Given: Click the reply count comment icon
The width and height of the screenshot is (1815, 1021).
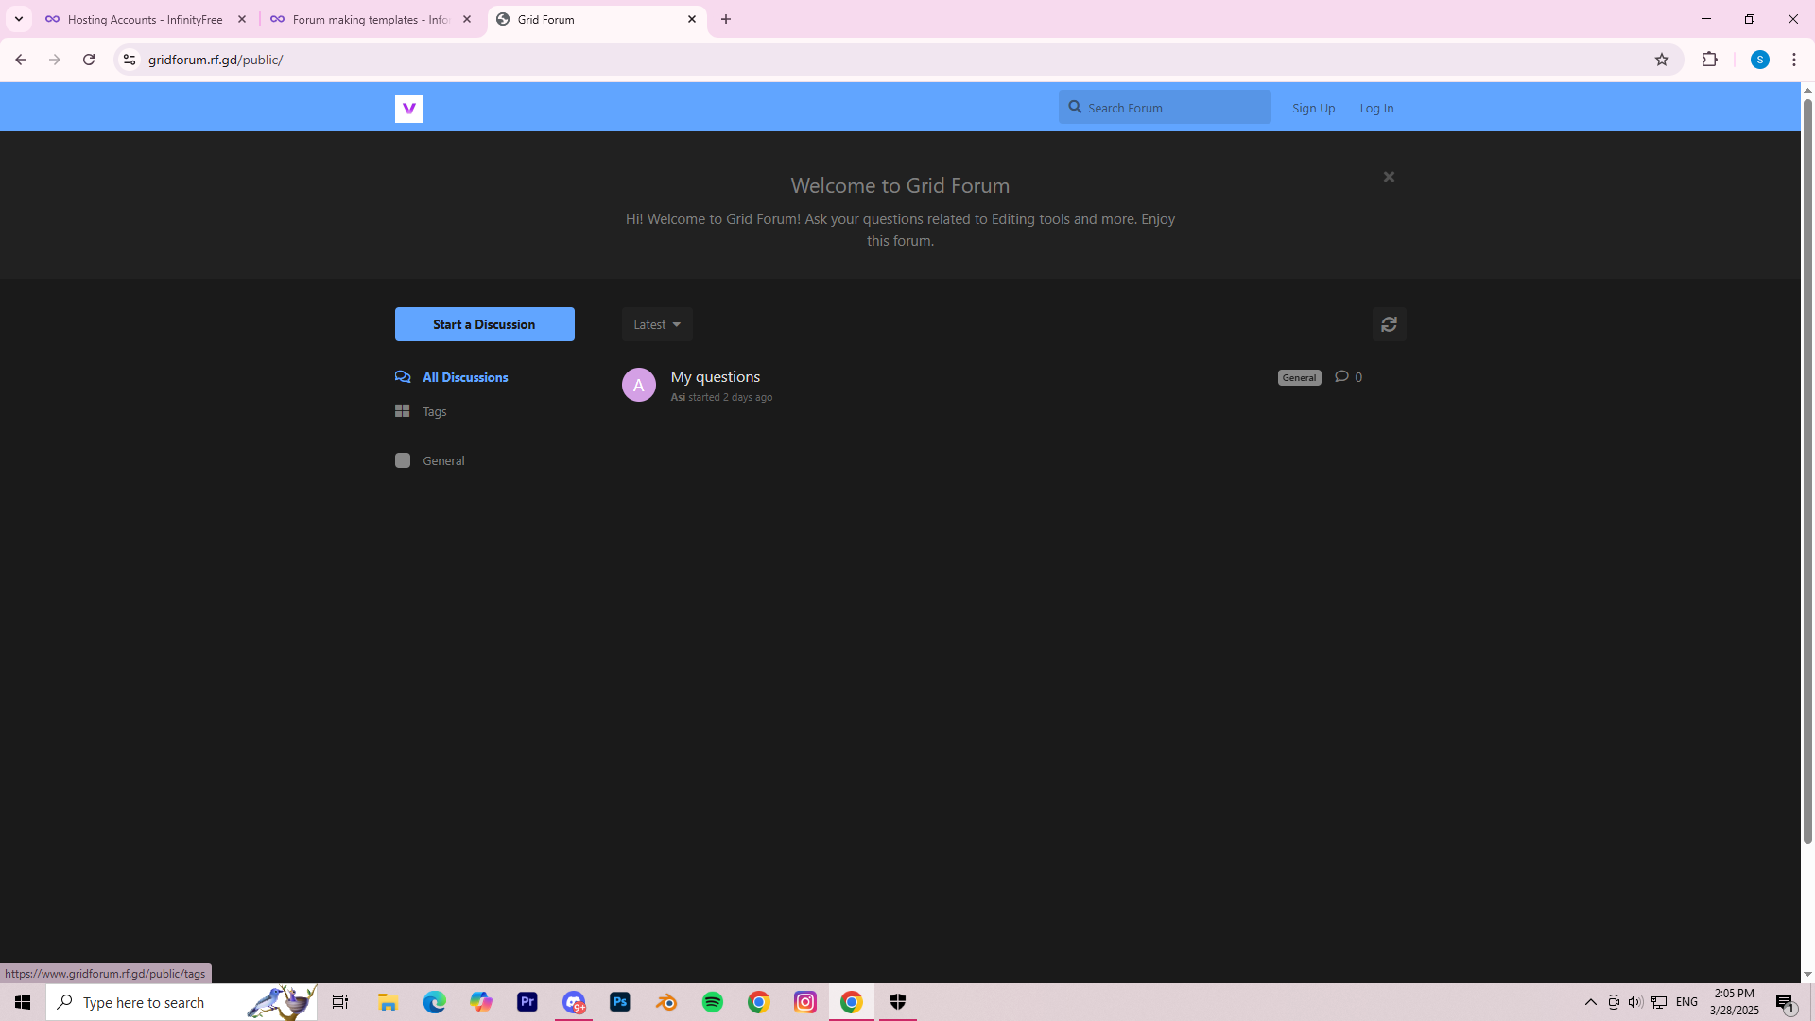Looking at the screenshot, I should [x=1341, y=376].
